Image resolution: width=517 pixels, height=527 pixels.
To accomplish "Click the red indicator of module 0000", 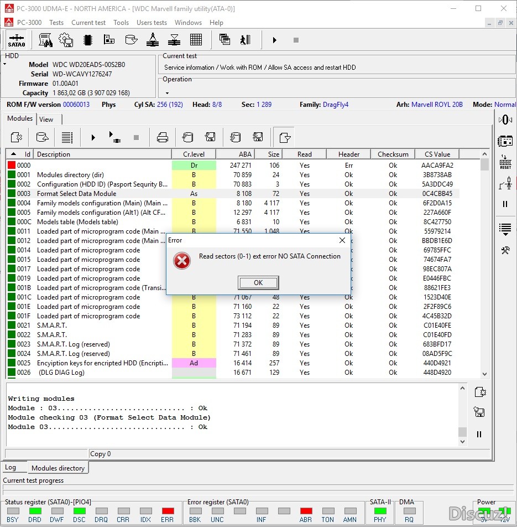I will (11, 165).
